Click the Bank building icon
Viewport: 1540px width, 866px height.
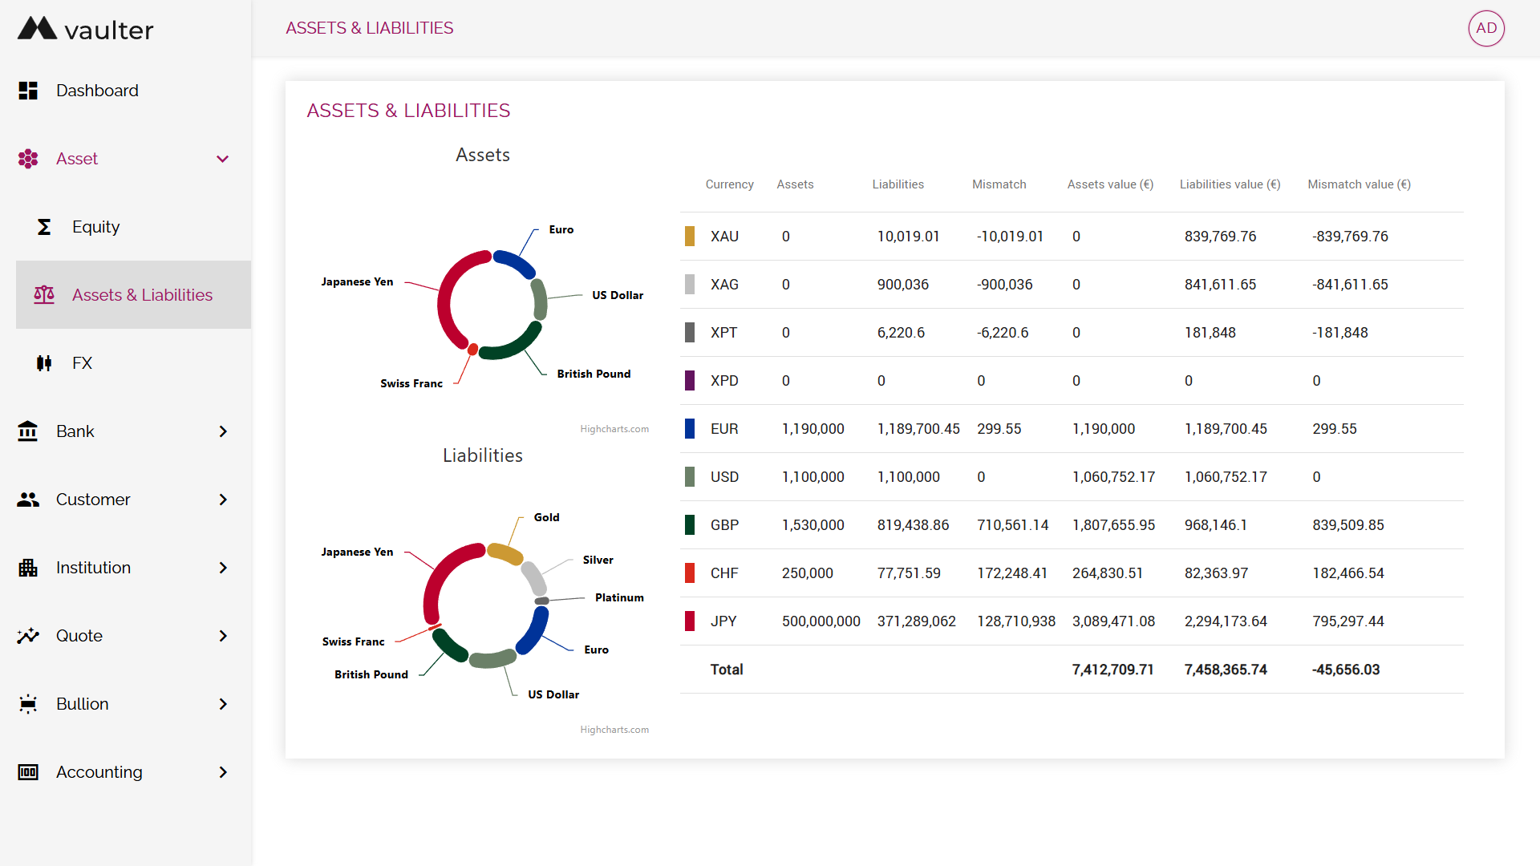pos(28,431)
